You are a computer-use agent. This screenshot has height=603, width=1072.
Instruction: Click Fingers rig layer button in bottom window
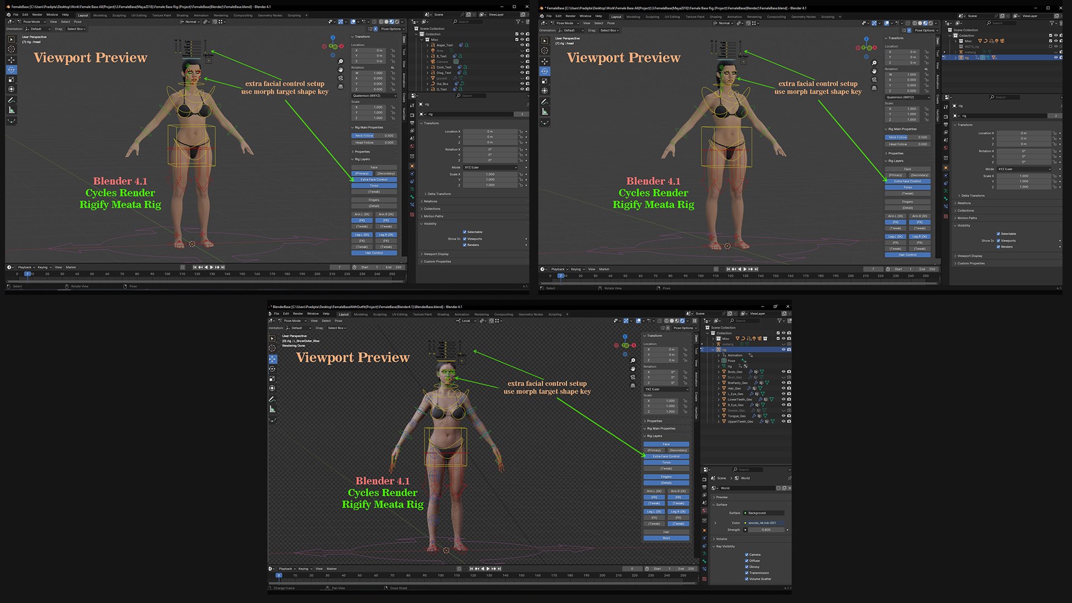click(666, 477)
